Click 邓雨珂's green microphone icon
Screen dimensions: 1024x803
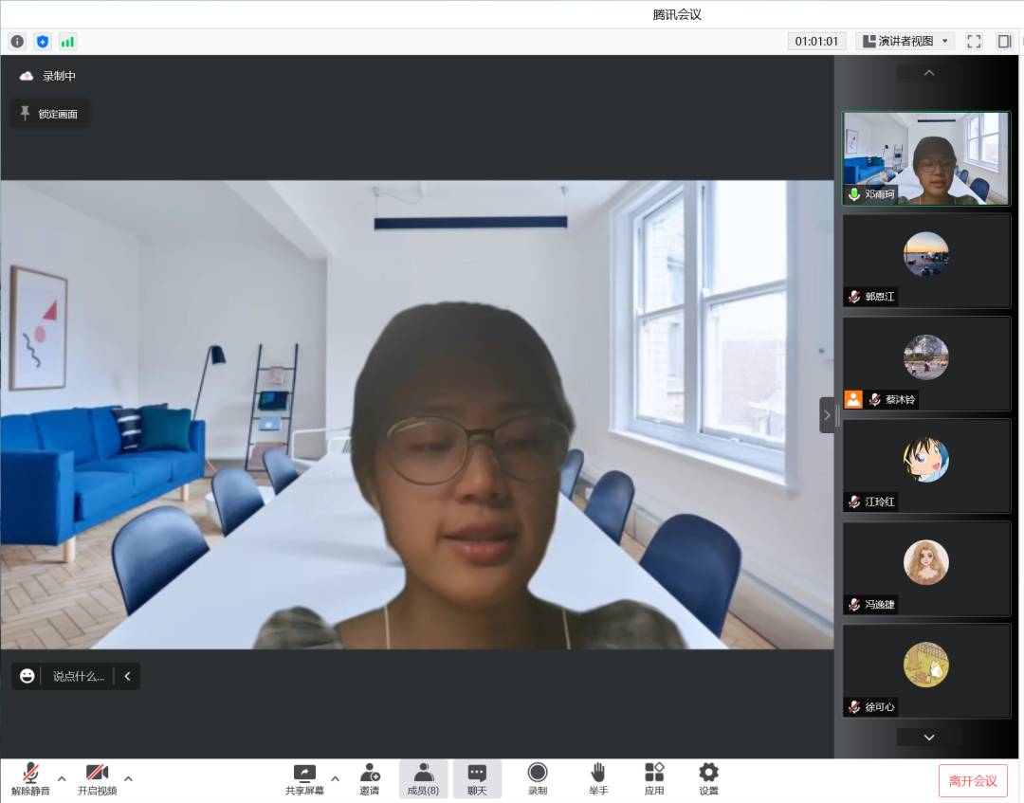pos(853,194)
